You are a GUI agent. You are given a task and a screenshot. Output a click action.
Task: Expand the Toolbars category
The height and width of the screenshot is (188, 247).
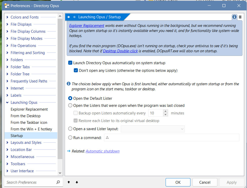[x=7, y=164]
